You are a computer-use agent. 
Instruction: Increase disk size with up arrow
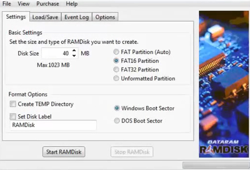tap(74, 51)
